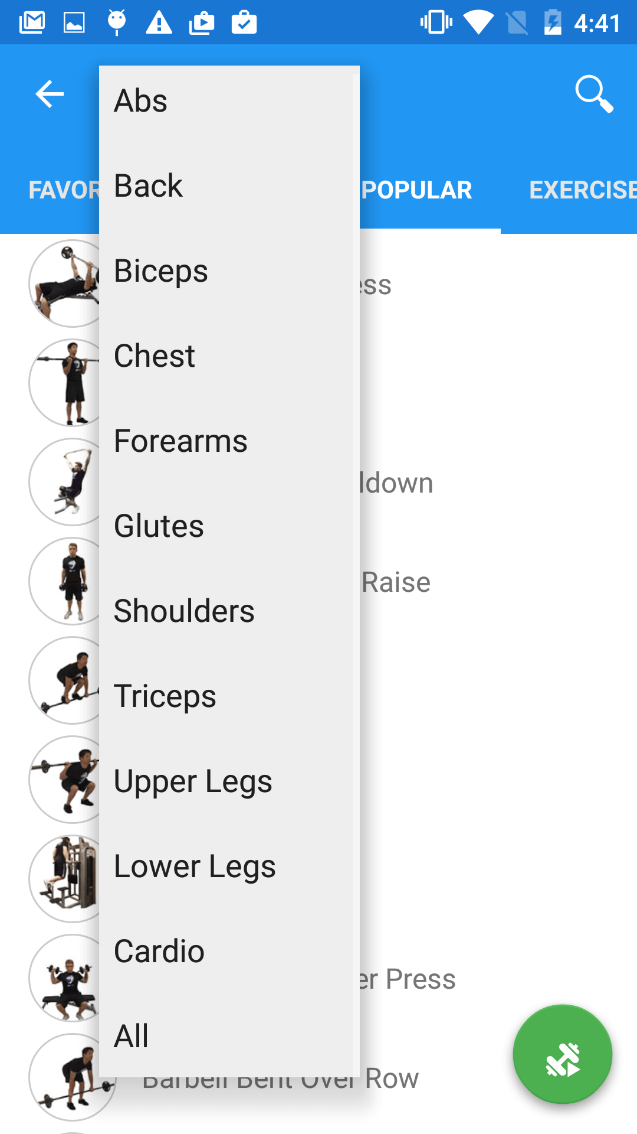Open search with the magnifier icon
This screenshot has width=637, height=1134.
coord(594,94)
